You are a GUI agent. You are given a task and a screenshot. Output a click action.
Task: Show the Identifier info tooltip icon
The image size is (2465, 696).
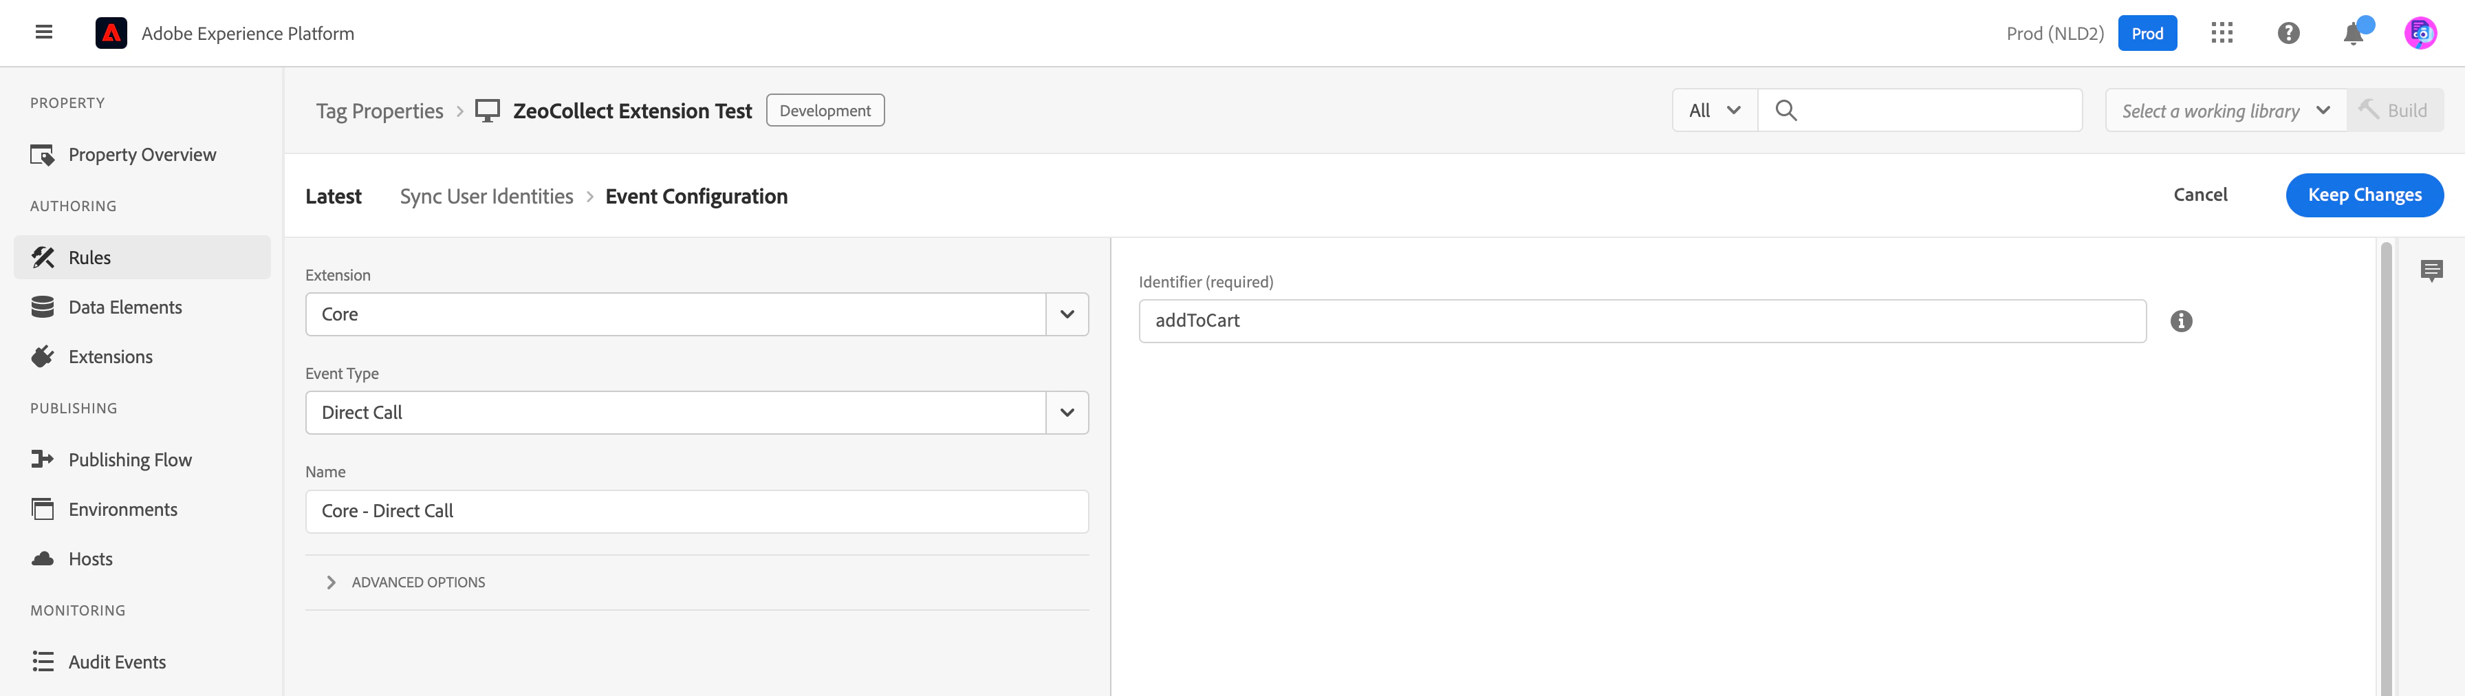click(2181, 322)
